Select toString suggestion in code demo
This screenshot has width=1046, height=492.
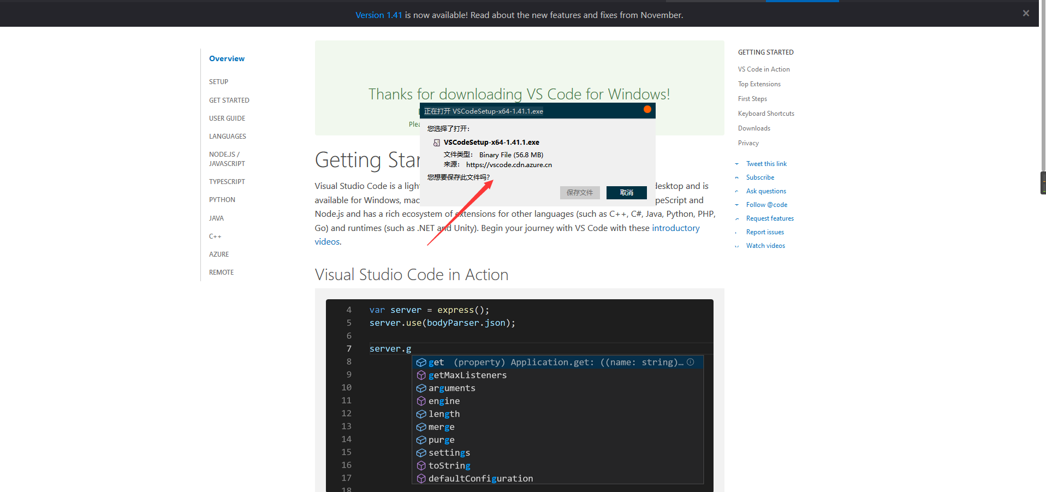(557, 466)
